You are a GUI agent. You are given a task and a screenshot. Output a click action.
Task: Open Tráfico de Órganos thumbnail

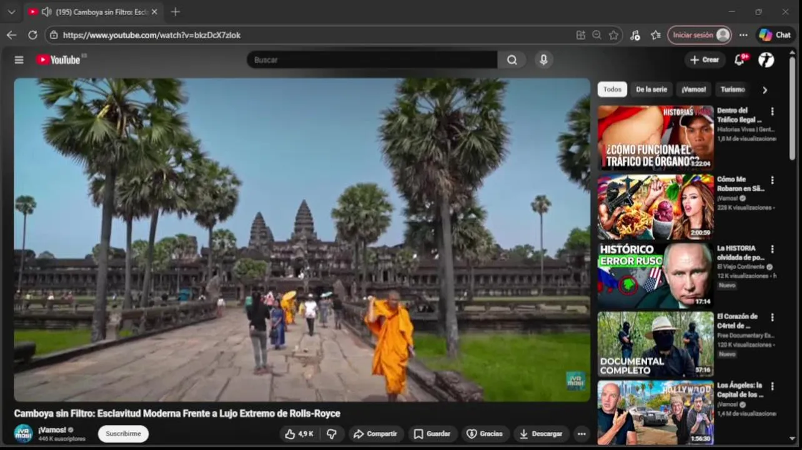pyautogui.click(x=656, y=137)
